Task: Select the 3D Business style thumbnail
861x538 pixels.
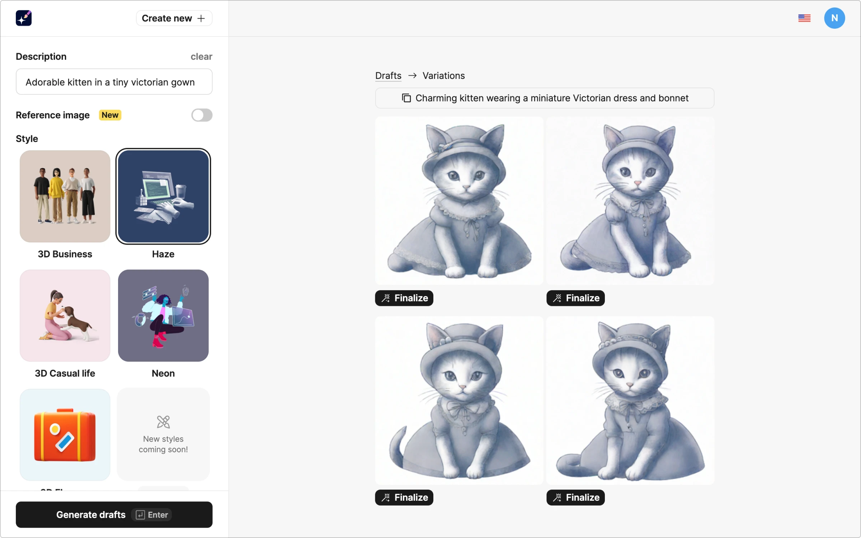Action: click(x=65, y=196)
